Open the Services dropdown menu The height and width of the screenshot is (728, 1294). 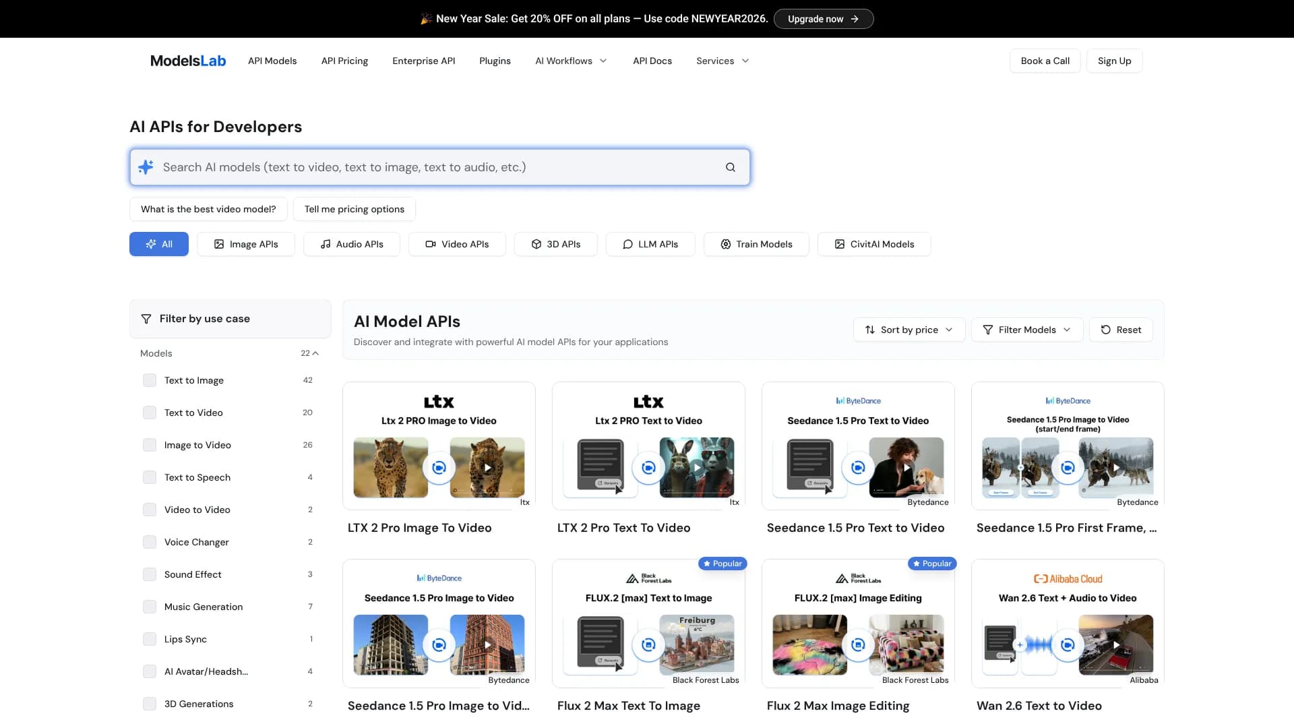pyautogui.click(x=722, y=61)
